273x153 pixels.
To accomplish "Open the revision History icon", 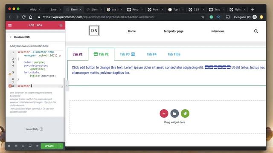I will tap(23, 146).
